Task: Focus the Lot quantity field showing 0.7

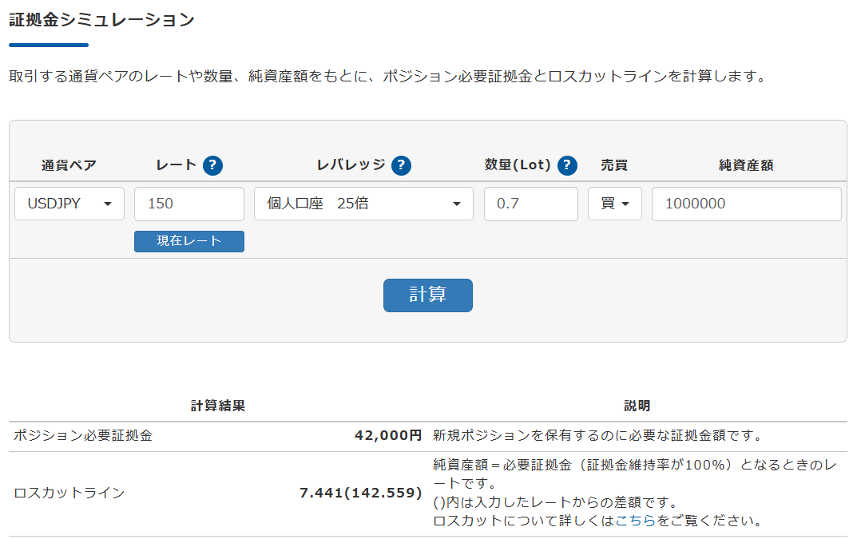Action: click(530, 204)
